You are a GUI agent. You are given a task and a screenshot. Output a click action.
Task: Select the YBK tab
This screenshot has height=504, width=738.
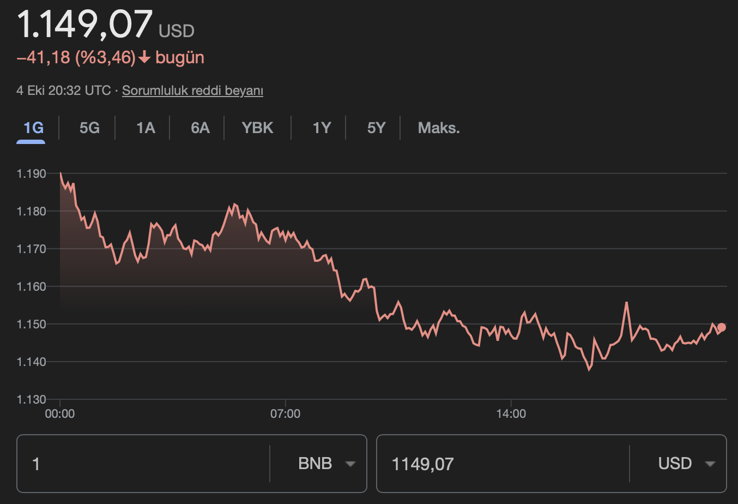[257, 128]
